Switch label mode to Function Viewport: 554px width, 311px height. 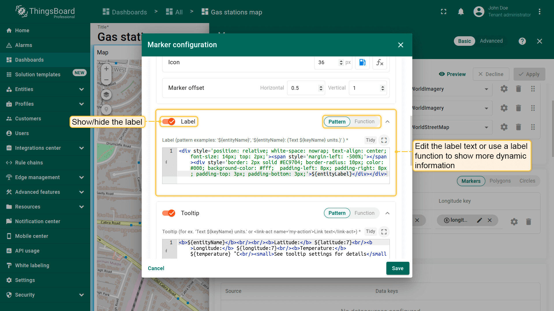[364, 122]
